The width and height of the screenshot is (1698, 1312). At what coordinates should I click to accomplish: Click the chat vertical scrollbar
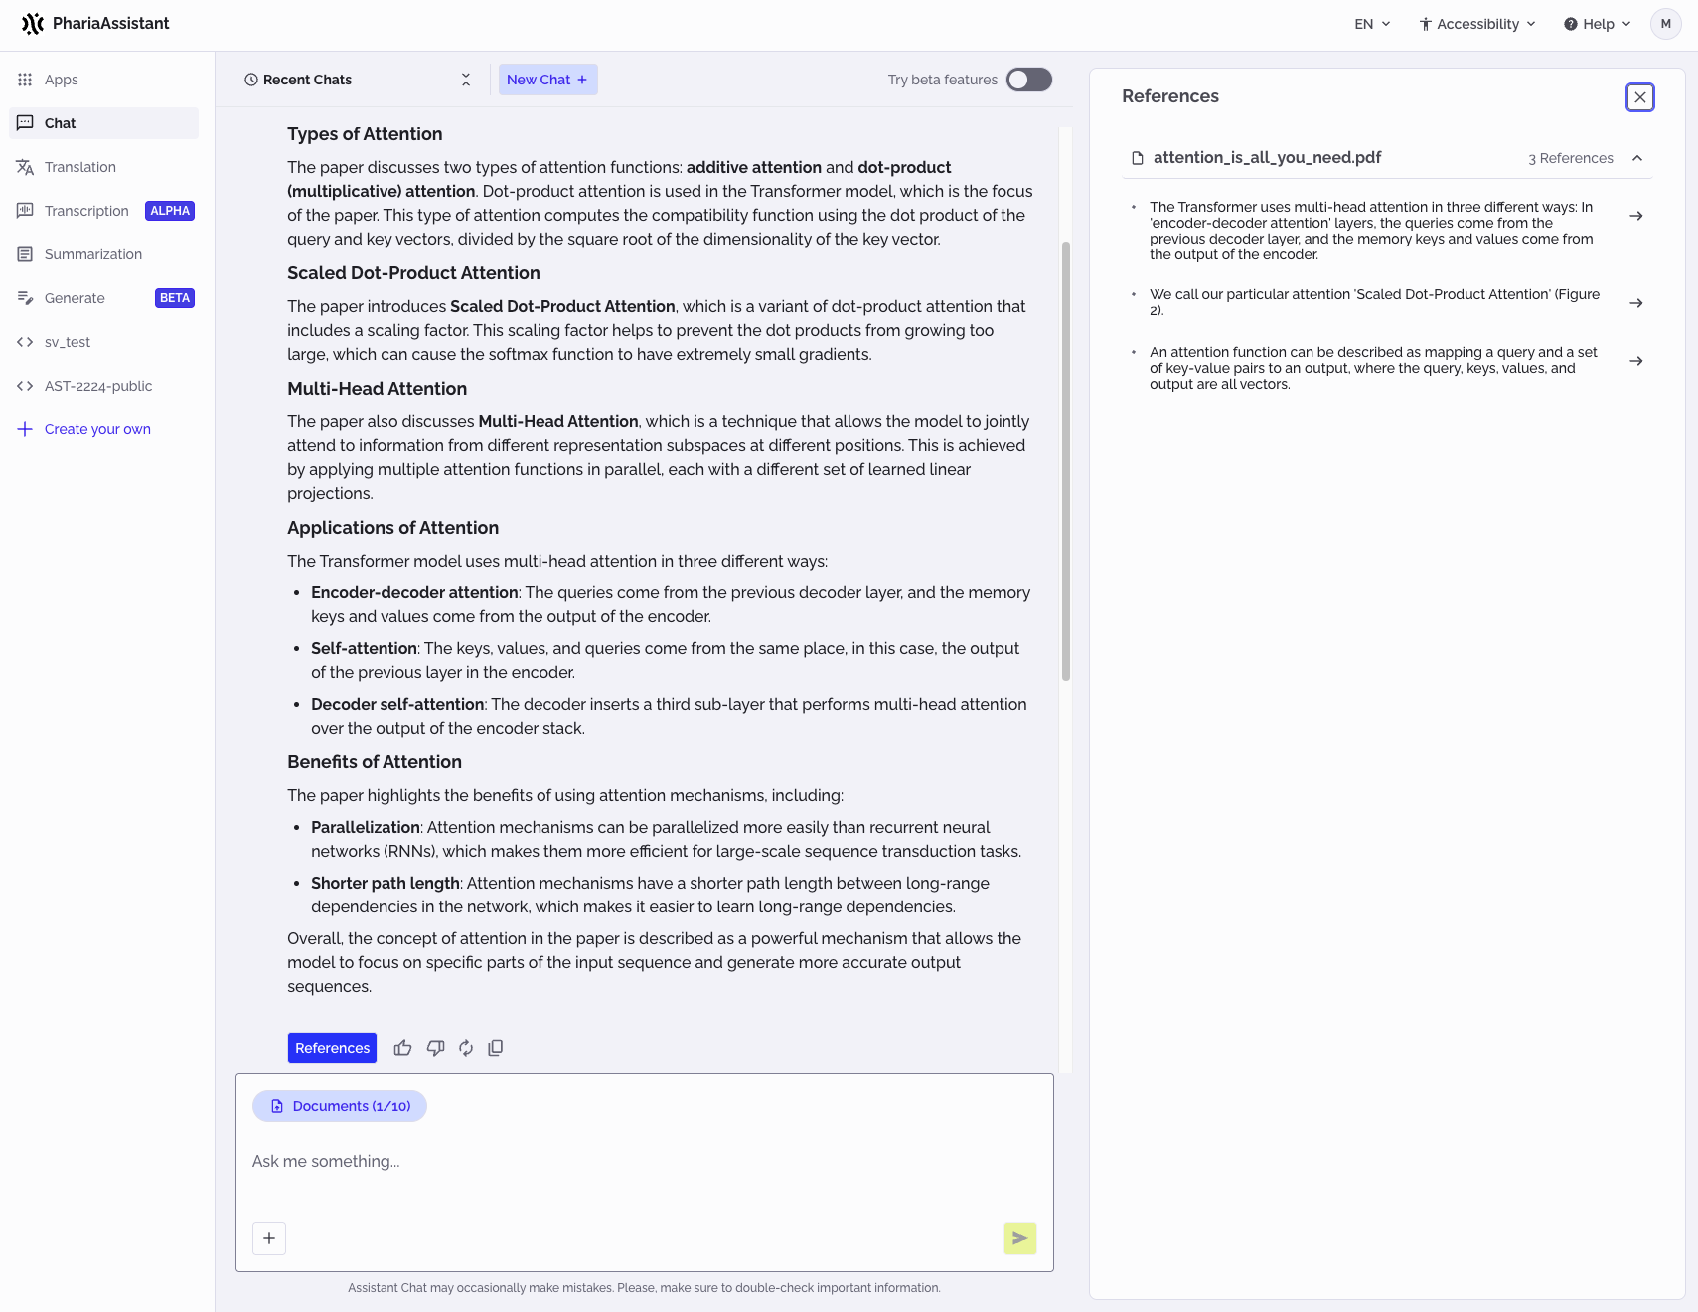coord(1066,459)
